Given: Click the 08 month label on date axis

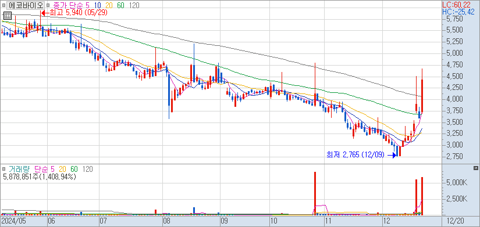Looking at the screenshot, I should tap(167, 221).
